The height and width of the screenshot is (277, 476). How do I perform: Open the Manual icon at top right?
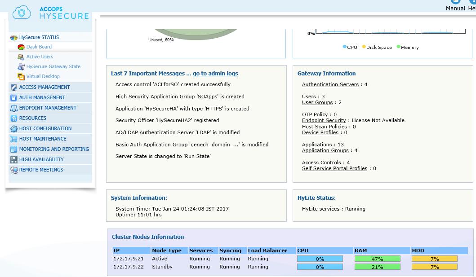click(x=455, y=2)
